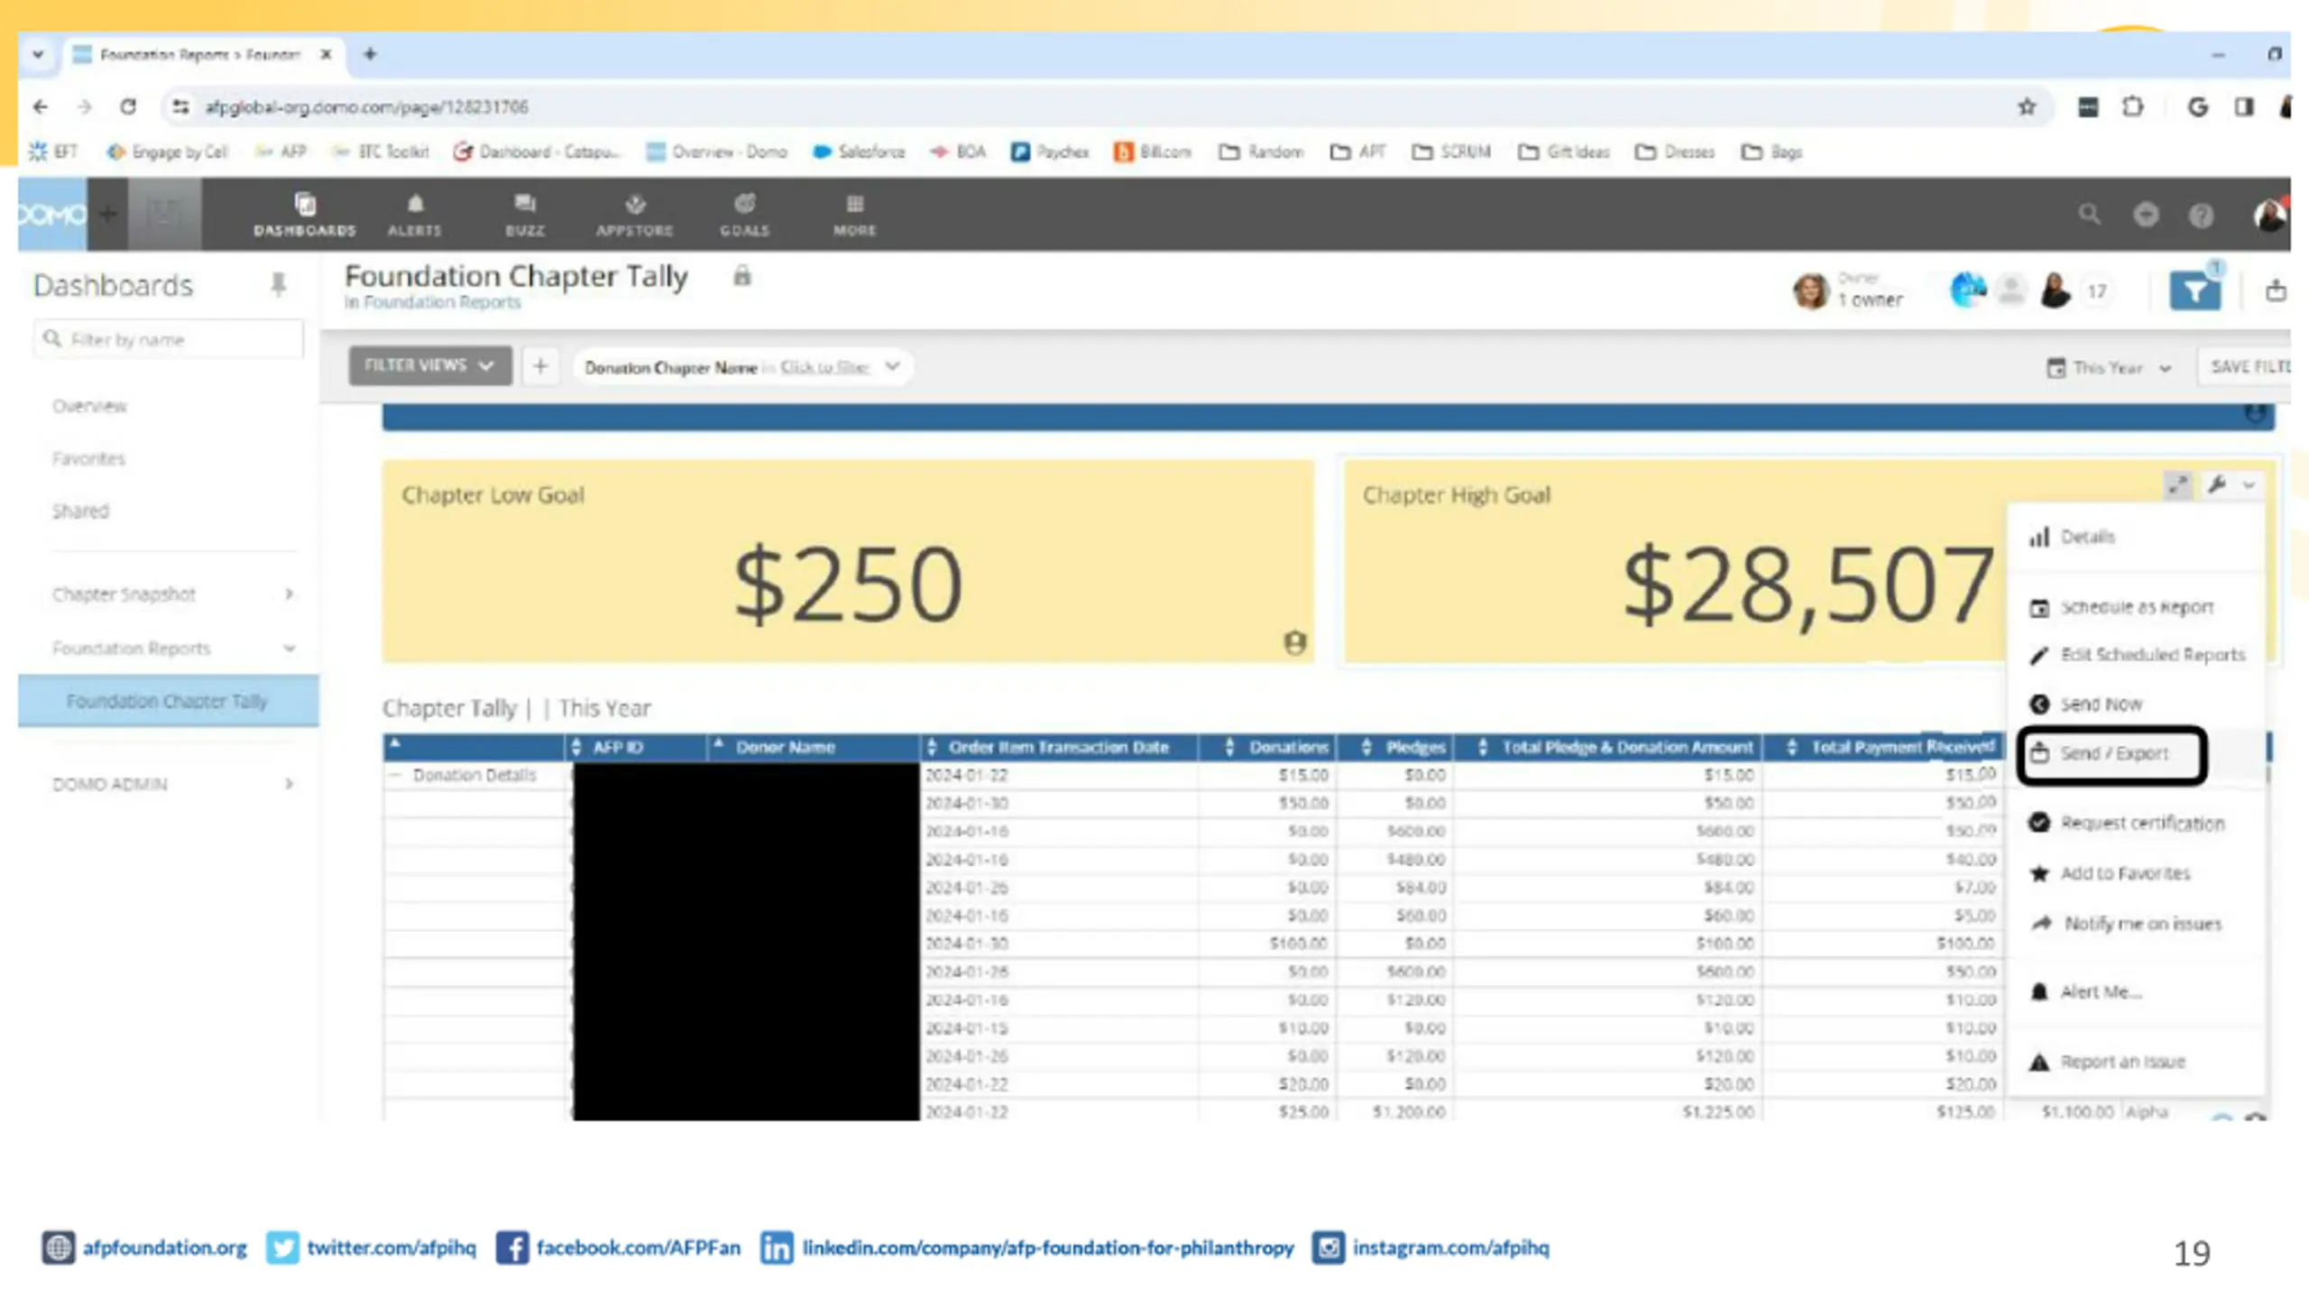Open the Goals icon
The height and width of the screenshot is (1299, 2309).
click(744, 215)
